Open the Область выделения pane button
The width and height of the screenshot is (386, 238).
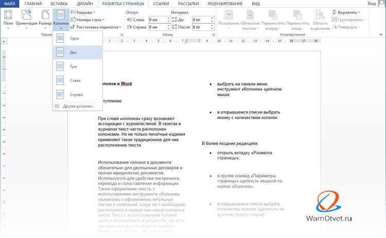point(320,20)
